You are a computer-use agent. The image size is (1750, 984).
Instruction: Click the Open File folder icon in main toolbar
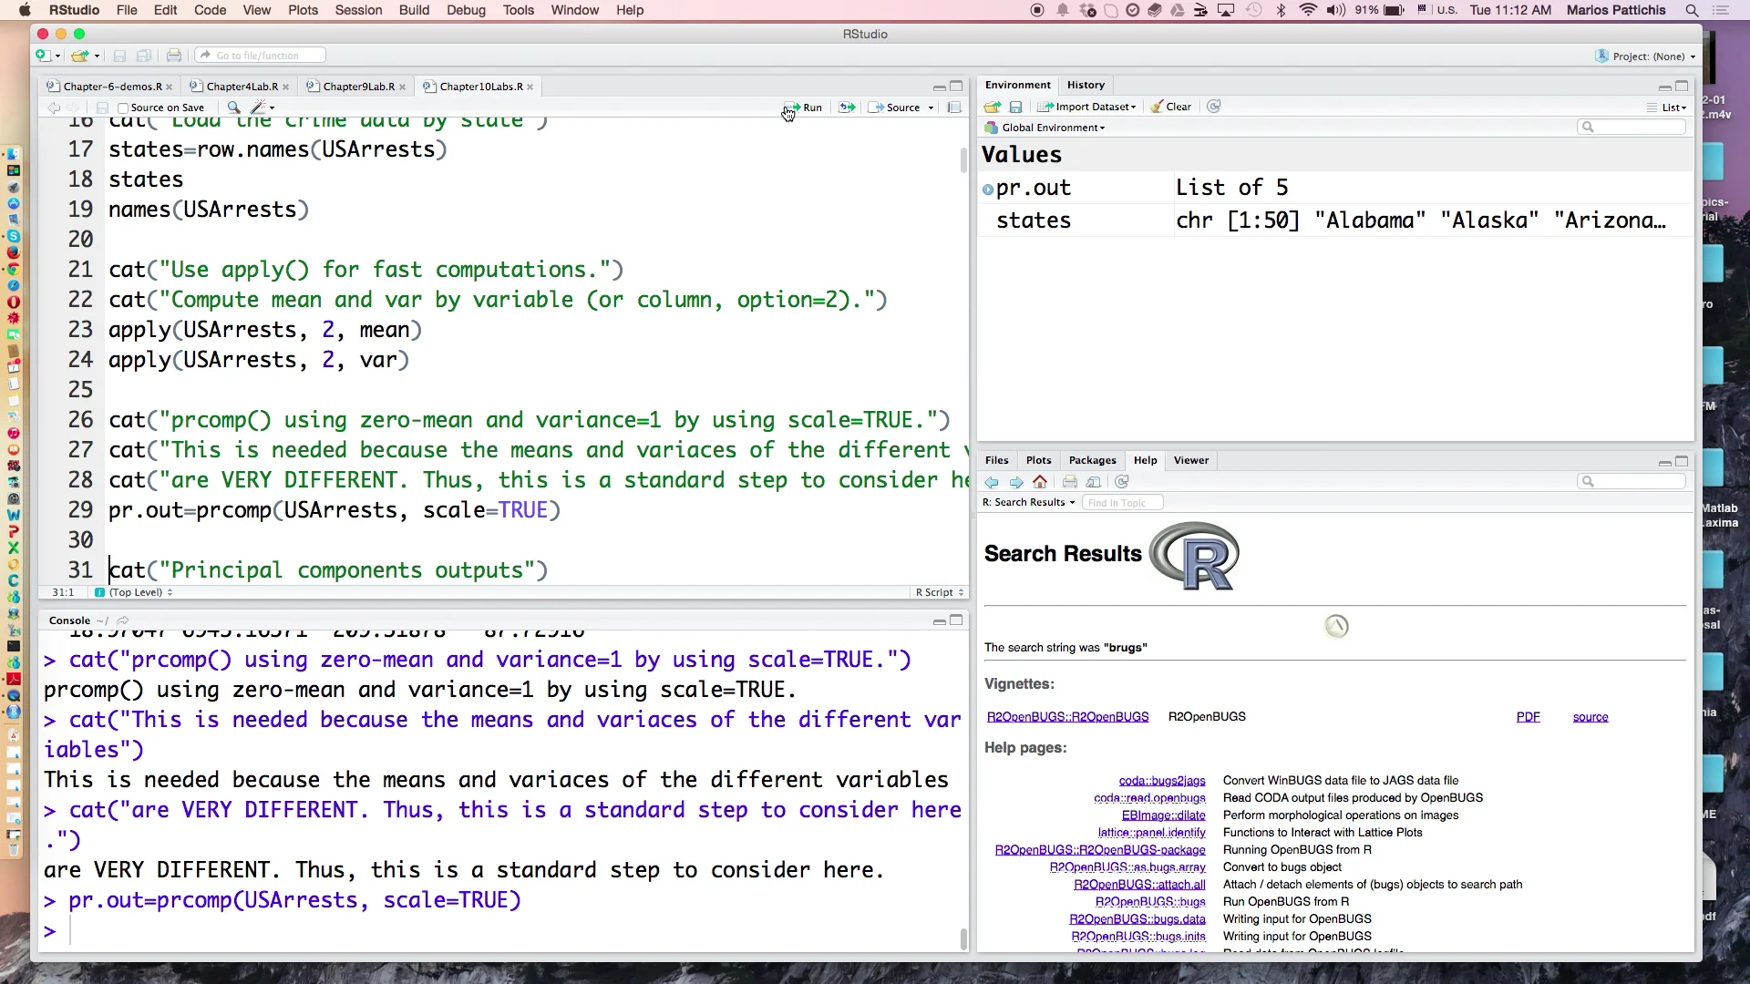(80, 56)
